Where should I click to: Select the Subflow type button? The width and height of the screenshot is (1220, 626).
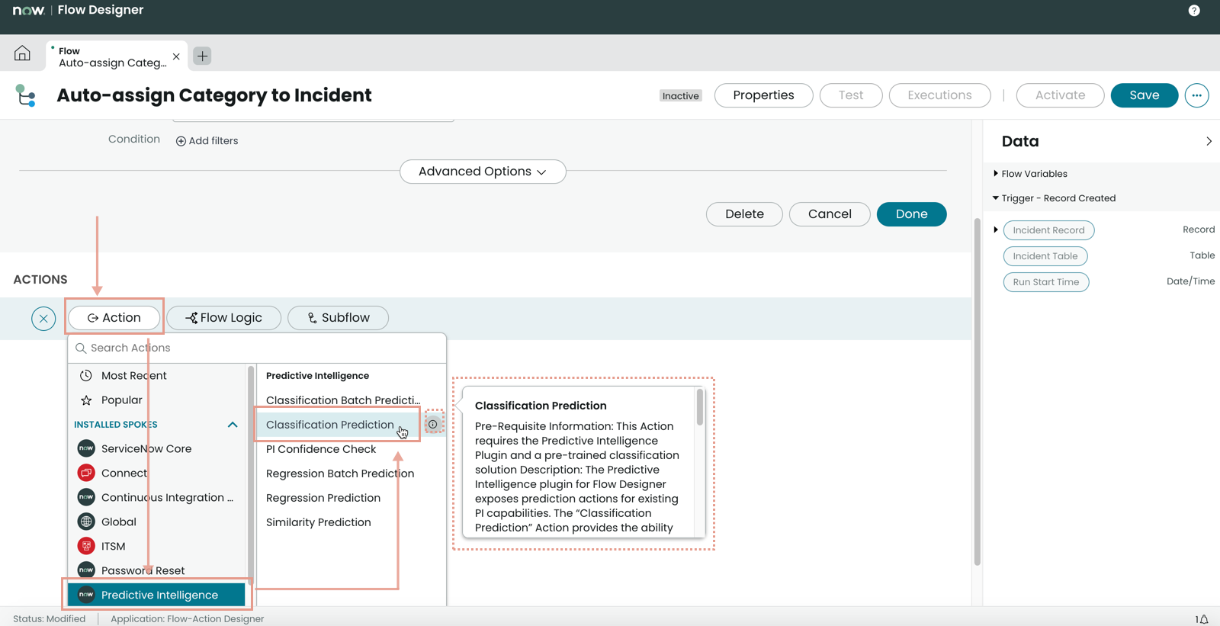[x=338, y=318]
